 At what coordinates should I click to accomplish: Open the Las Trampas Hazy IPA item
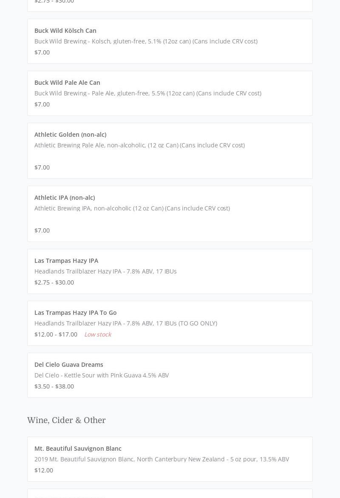pyautogui.click(x=66, y=261)
